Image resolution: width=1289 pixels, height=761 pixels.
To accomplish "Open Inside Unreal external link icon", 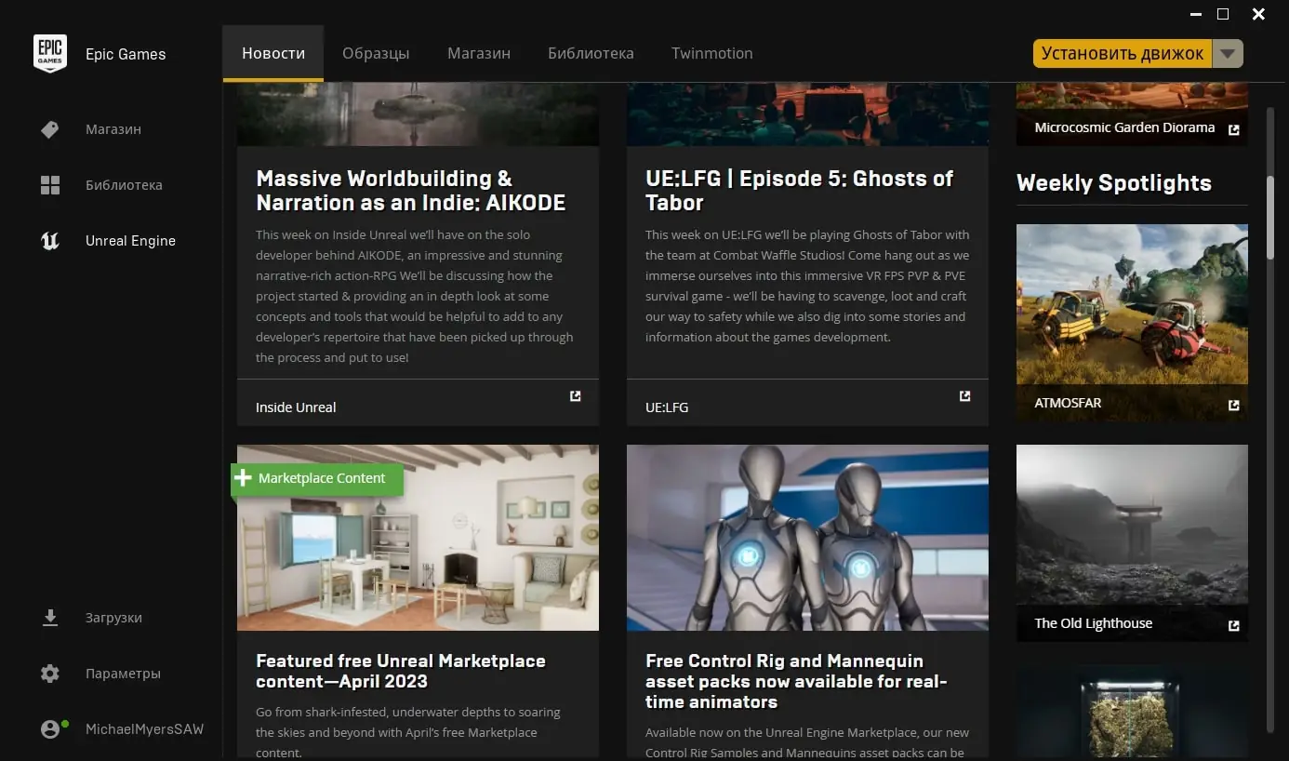I will 575,396.
